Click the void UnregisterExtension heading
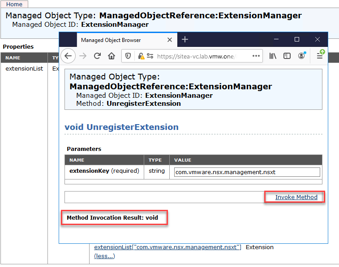The height and width of the screenshot is (267, 339). 122,127
